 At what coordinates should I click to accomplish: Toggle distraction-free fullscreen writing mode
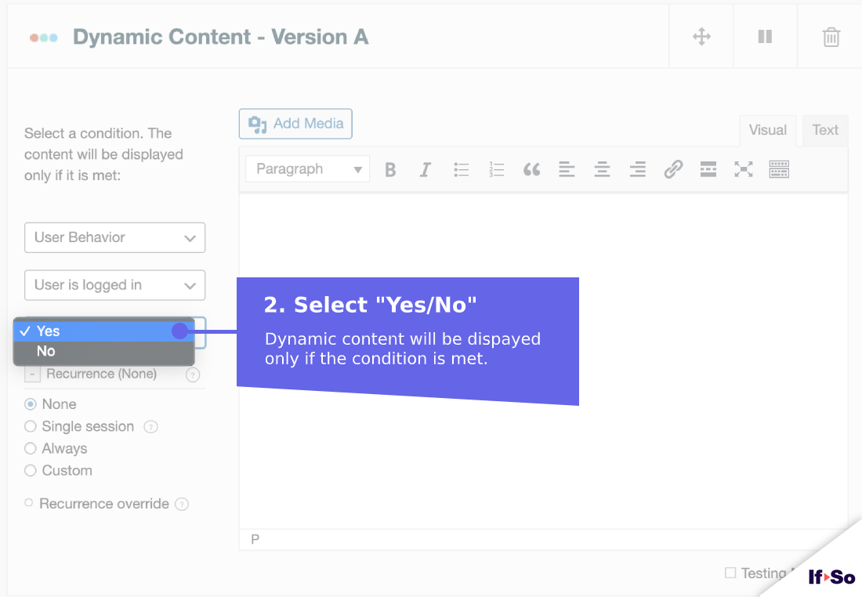coord(743,168)
